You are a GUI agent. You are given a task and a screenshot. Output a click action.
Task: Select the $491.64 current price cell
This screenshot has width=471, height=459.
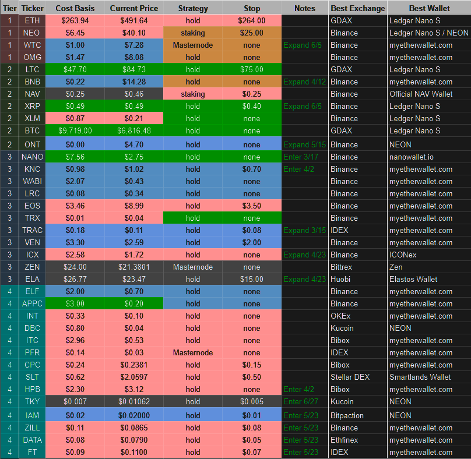click(x=134, y=21)
